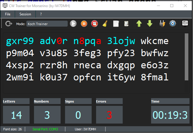Click the word "wkcme"
Image resolution: width=193 pixels, height=133 pixels.
click(155, 41)
